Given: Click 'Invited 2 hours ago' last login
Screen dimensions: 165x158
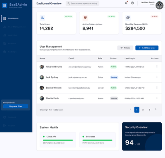Looking at the screenshot, I should click(132, 78).
